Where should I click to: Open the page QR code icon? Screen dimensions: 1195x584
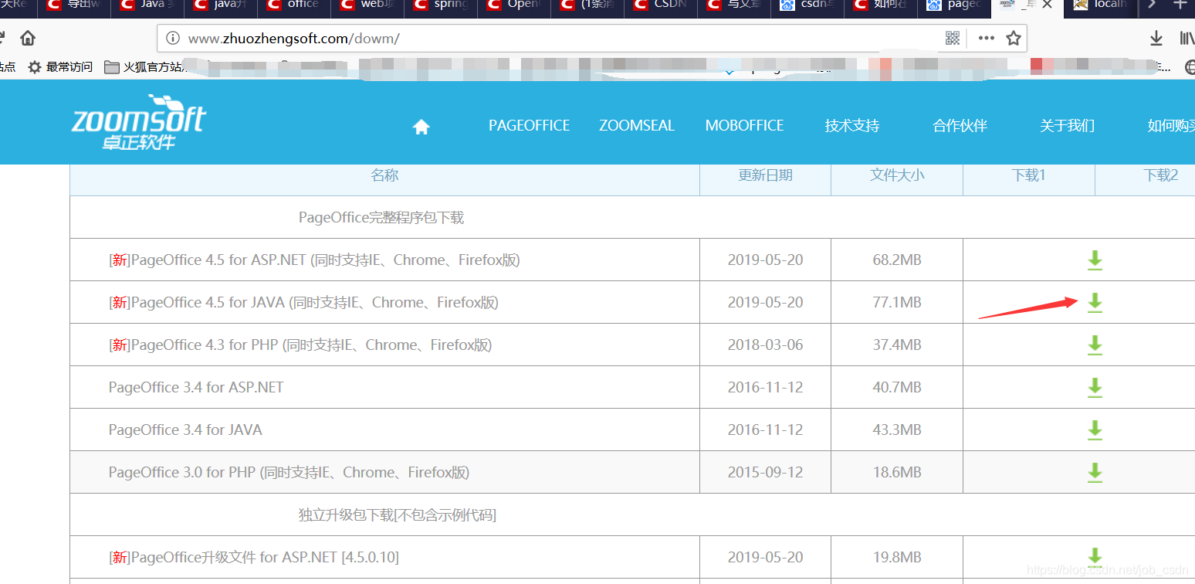953,38
